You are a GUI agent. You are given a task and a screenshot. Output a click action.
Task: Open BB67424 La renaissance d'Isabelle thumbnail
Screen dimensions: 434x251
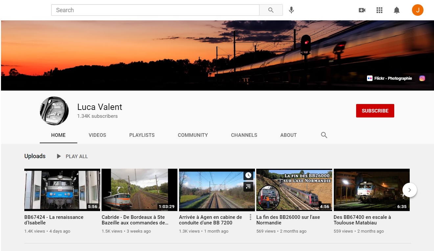[x=62, y=190]
